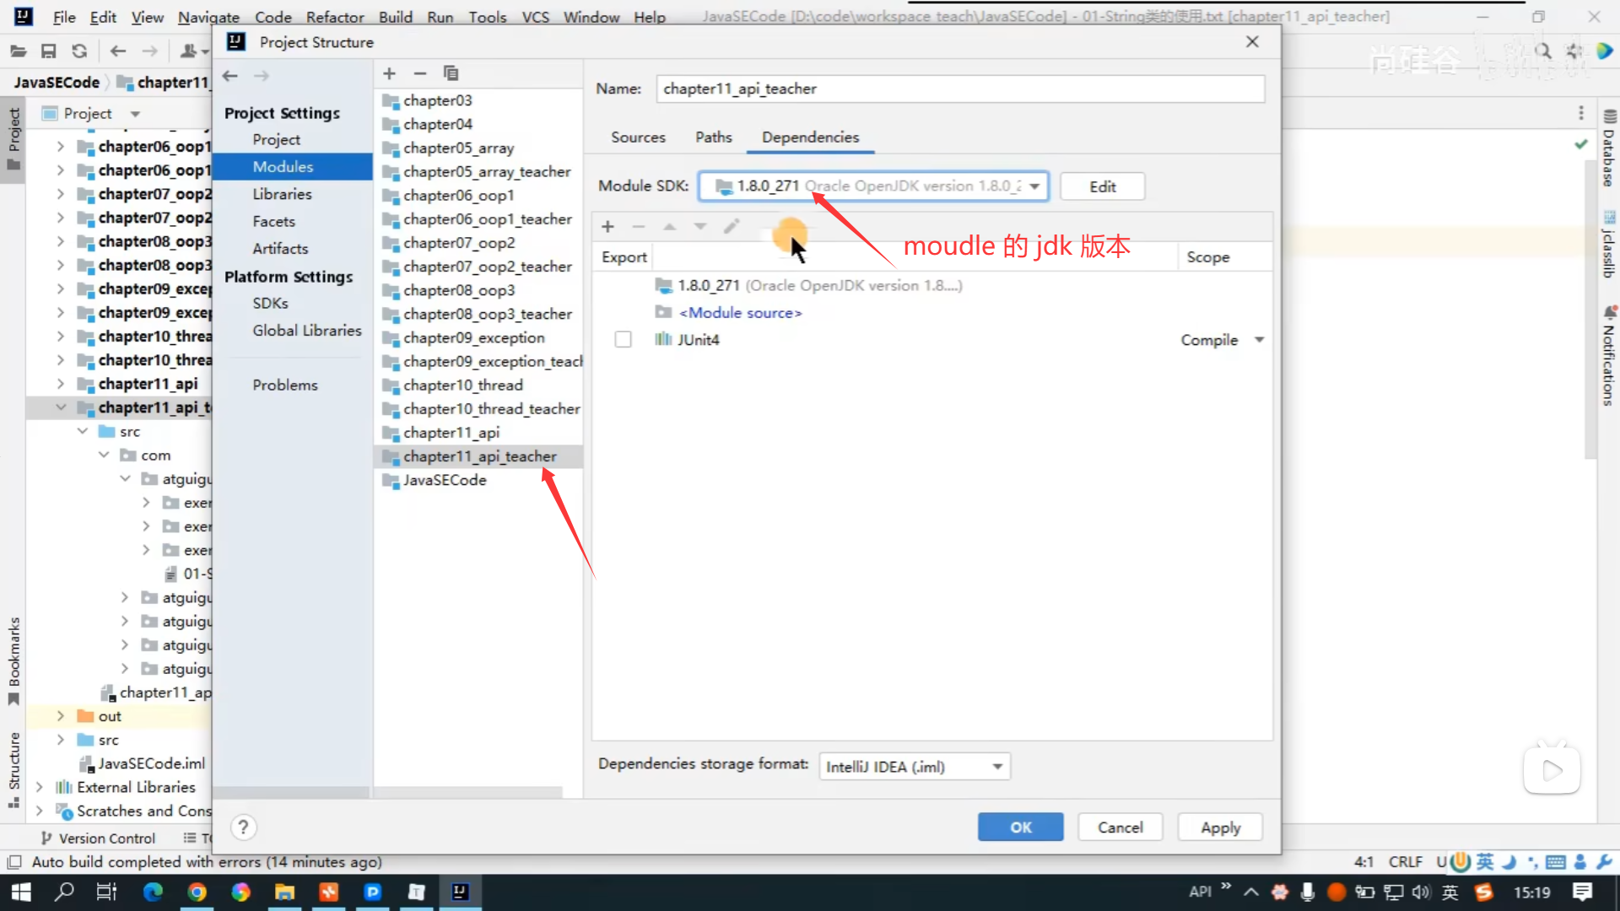Expand the out folder in project tree

point(60,715)
